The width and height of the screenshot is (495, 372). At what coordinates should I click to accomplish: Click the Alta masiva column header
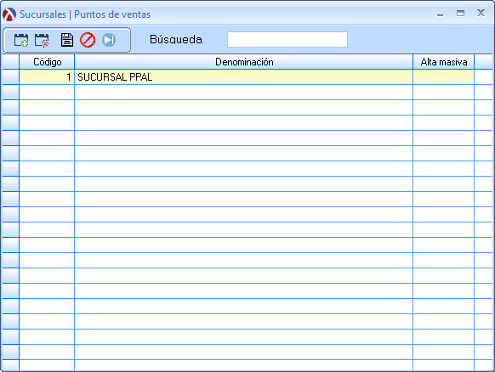click(443, 62)
